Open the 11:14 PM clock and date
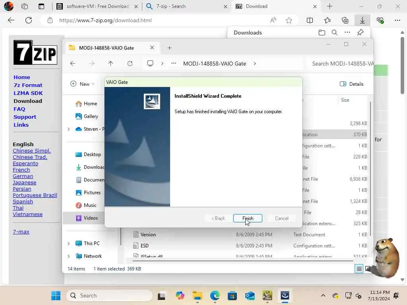Image resolution: width=407 pixels, height=305 pixels. 379,295
